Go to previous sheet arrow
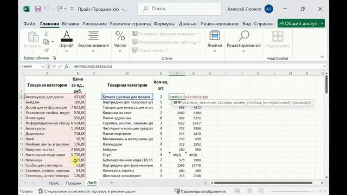 click(x=25, y=183)
